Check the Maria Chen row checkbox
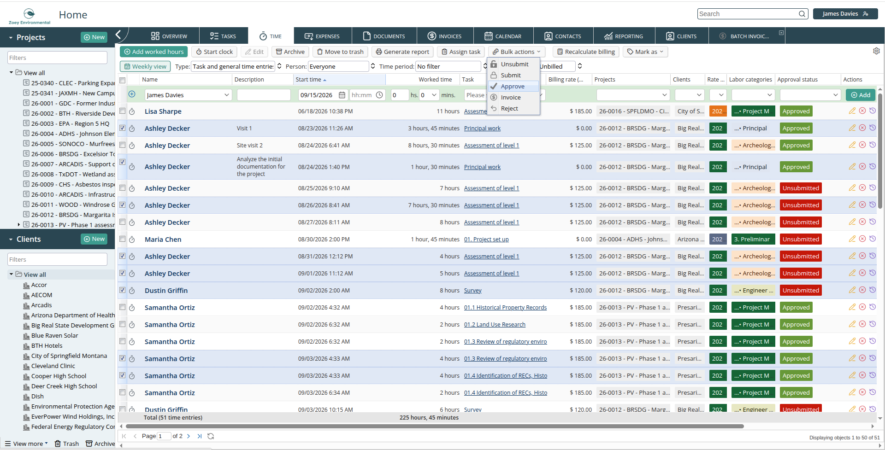This screenshot has width=885, height=450. coord(123,239)
